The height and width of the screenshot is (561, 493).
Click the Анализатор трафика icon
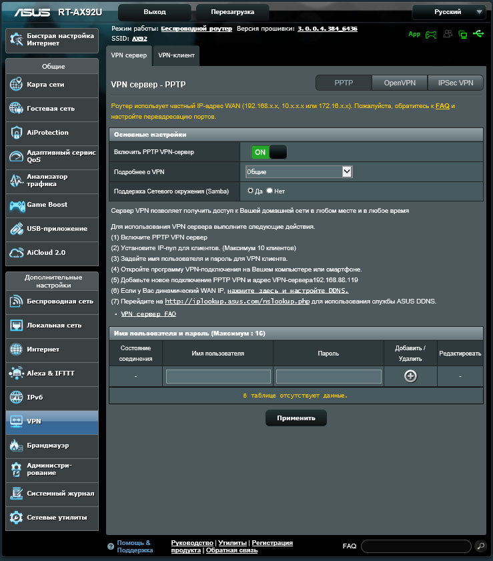16,180
